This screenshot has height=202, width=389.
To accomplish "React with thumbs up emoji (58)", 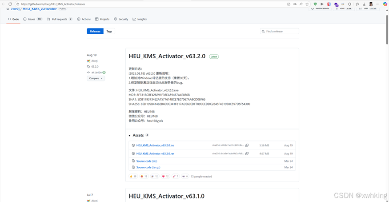I will click(x=133, y=177).
